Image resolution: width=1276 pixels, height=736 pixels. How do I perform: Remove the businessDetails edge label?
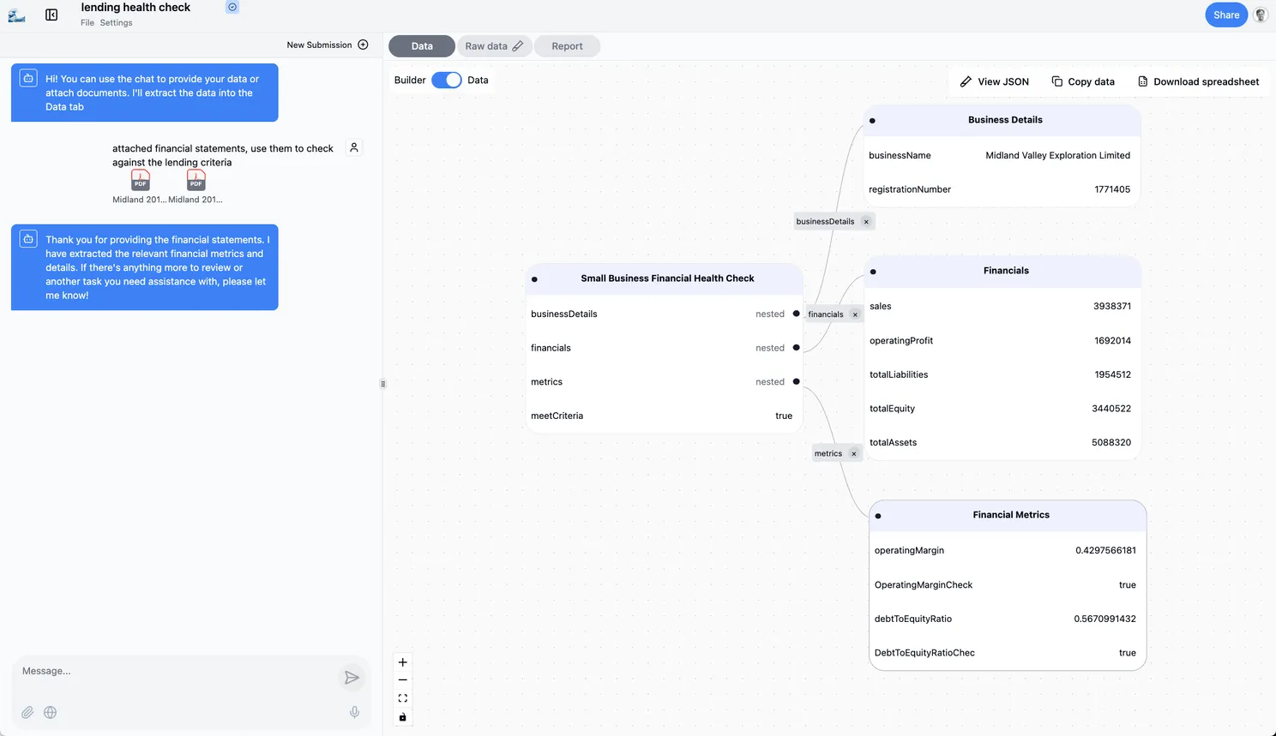pyautogui.click(x=866, y=222)
